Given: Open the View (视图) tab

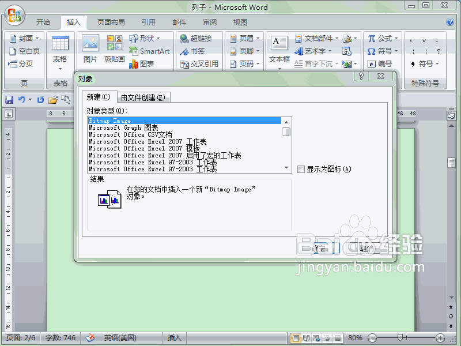Looking at the screenshot, I should 240,22.
